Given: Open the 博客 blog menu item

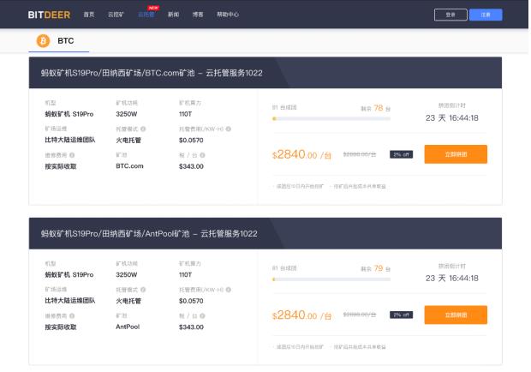Looking at the screenshot, I should coord(198,15).
